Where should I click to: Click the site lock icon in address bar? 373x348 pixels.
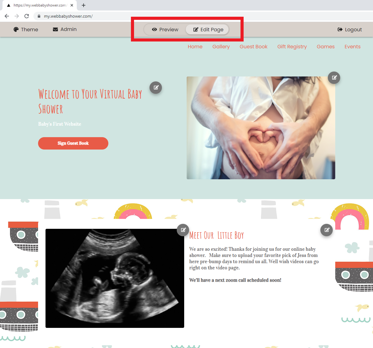[x=39, y=16]
